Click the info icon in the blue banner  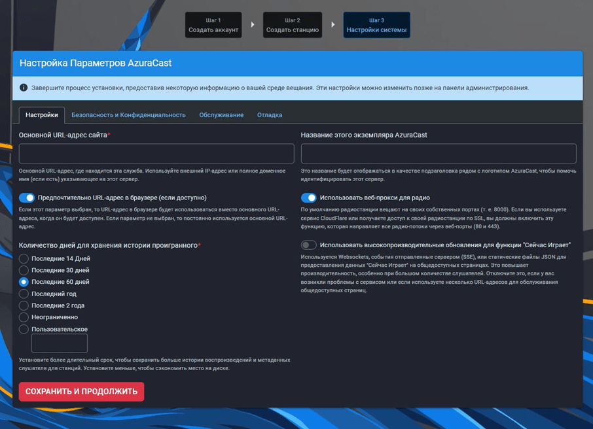pos(24,88)
